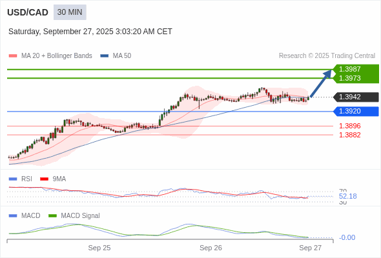Toggle the RSI legend entry
381x258 pixels.
point(21,179)
